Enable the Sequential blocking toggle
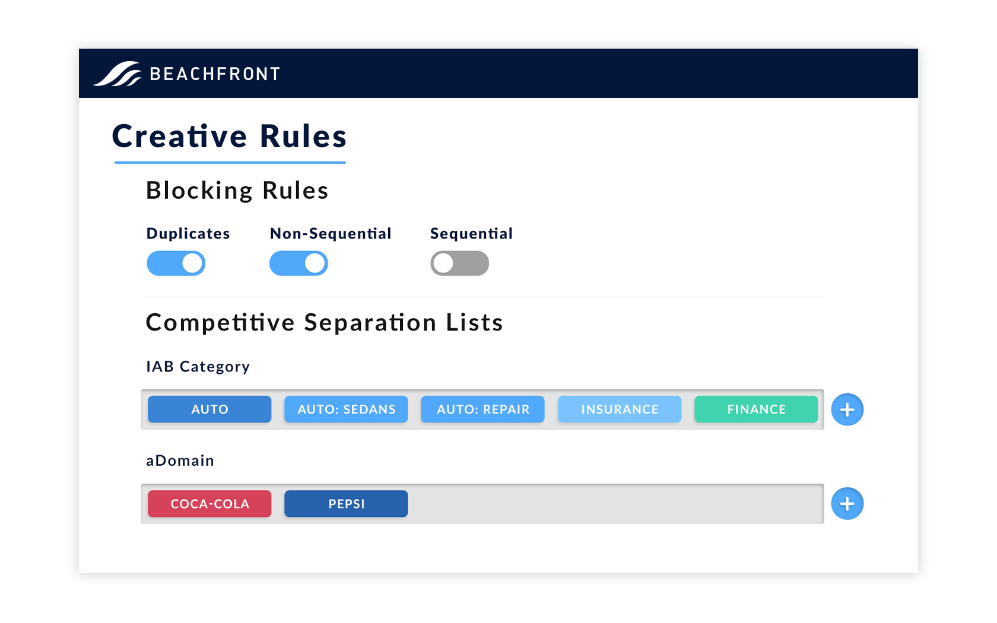Screen dimensions: 997x623 [x=460, y=263]
